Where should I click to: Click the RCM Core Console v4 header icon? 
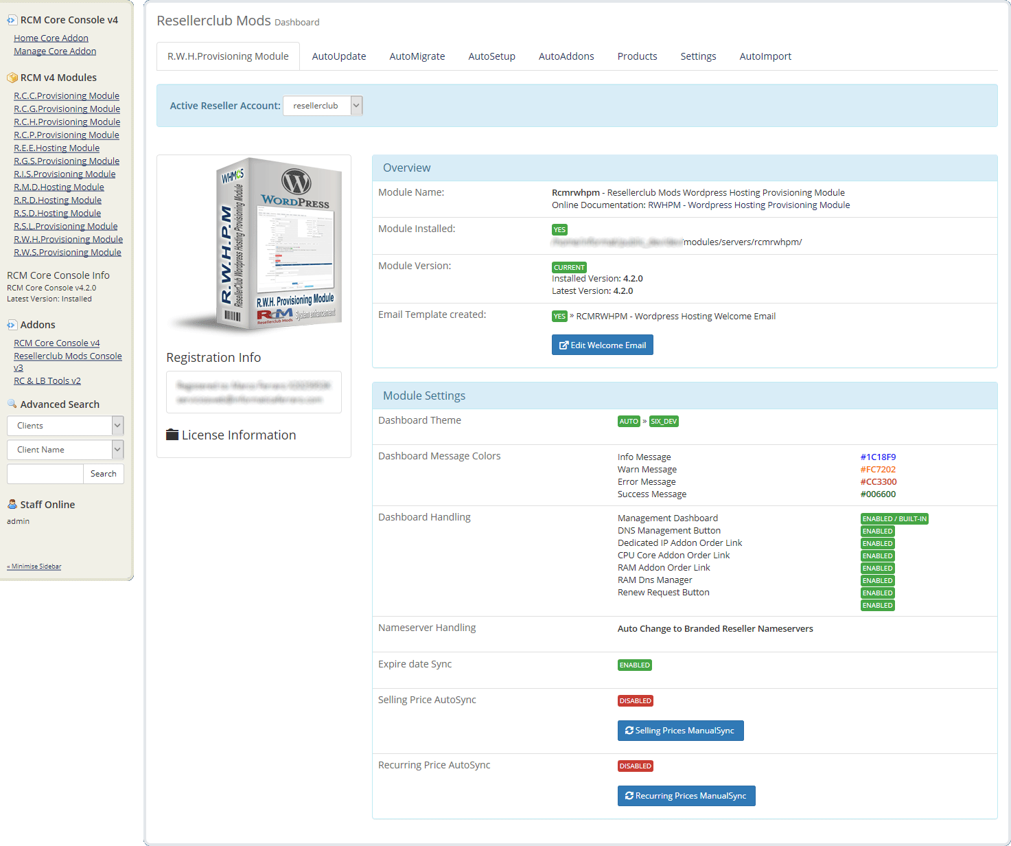click(12, 20)
